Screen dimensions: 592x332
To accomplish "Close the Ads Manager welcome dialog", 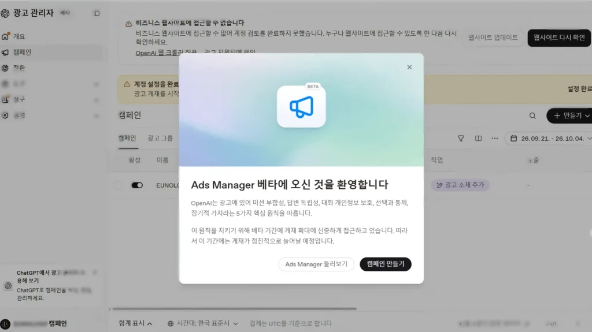I will 409,67.
